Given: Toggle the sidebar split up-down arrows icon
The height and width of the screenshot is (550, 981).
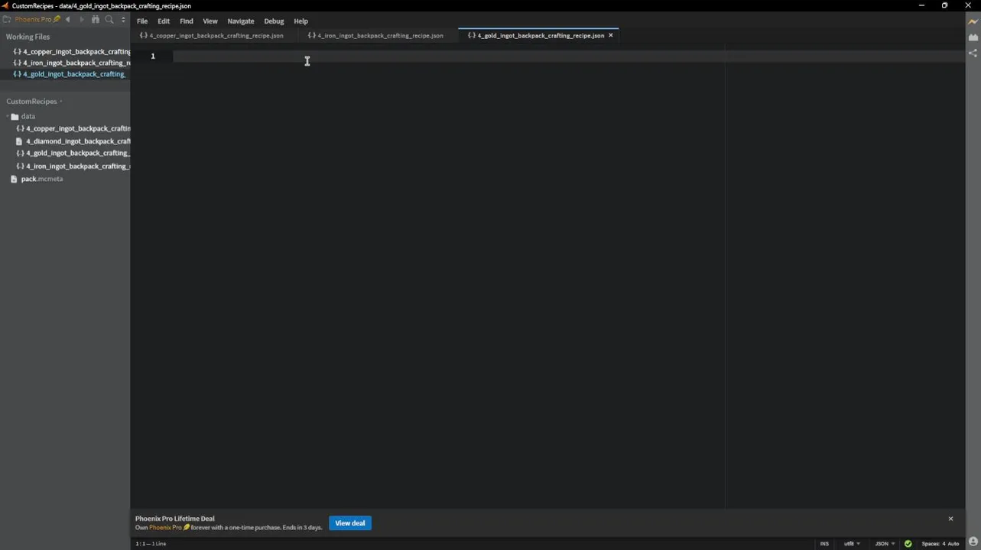Looking at the screenshot, I should click(123, 20).
